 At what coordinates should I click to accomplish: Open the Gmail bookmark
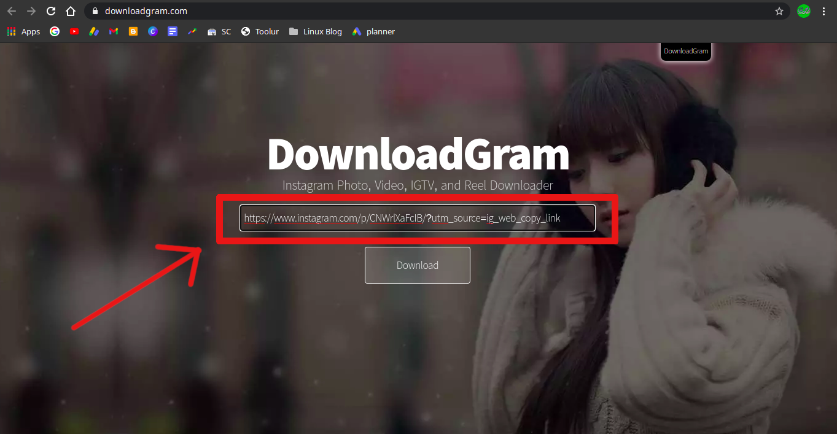click(x=114, y=31)
